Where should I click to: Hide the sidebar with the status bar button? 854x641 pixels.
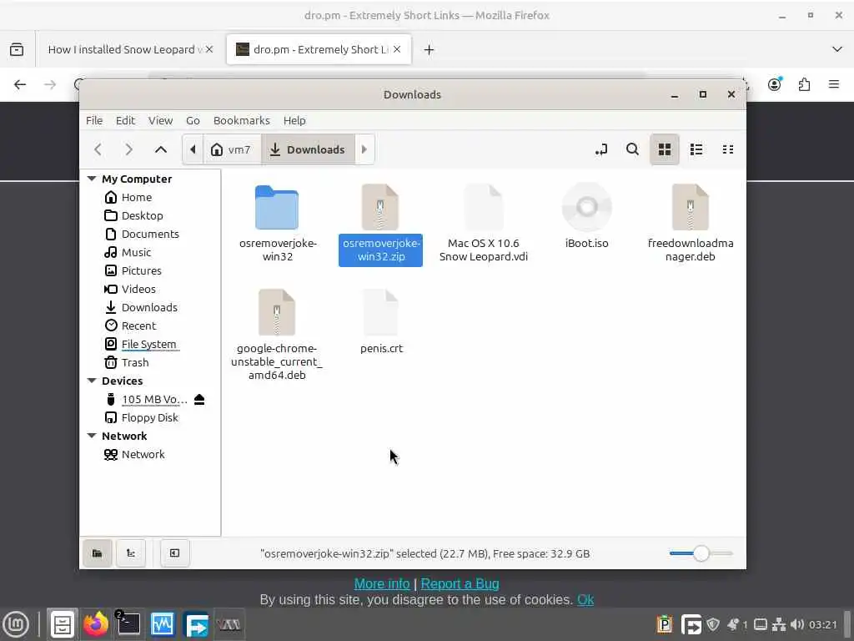coord(175,553)
